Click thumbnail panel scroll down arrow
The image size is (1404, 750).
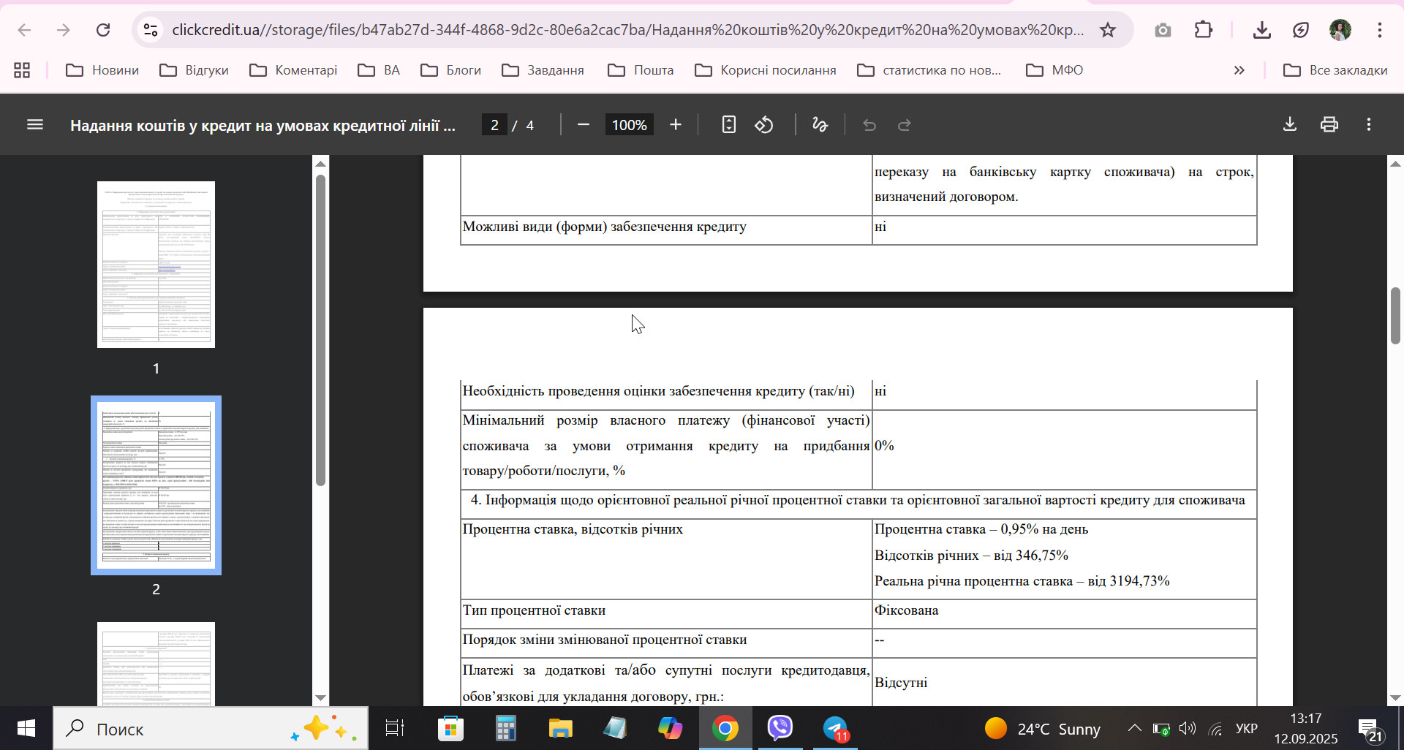pyautogui.click(x=320, y=698)
